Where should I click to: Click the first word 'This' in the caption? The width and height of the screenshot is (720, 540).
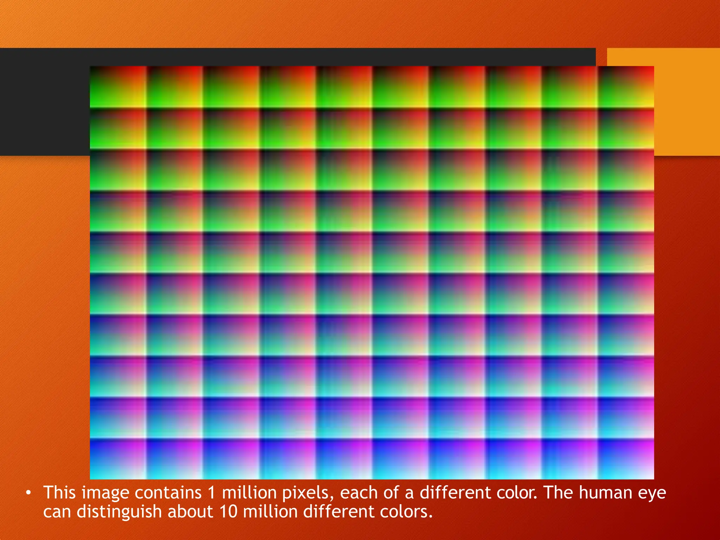[60, 493]
